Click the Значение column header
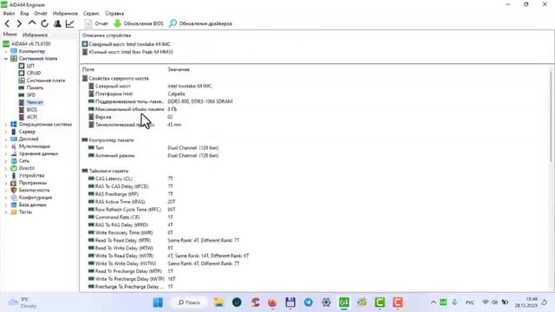Viewport: 555px width, 312px height. (x=179, y=69)
